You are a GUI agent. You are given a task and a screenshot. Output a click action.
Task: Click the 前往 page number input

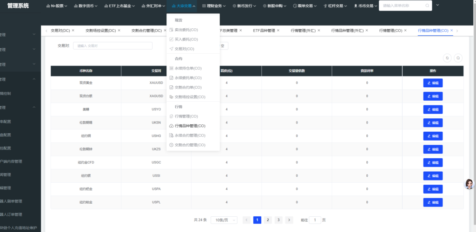(x=315, y=220)
